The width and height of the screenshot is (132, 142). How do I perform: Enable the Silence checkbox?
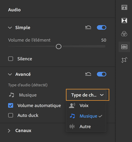[x=10, y=59]
